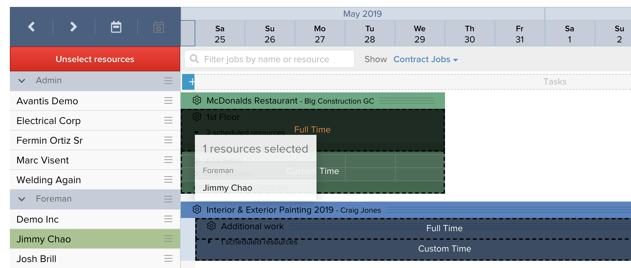Click Interior & Exterior Painting 2019 title
The height and width of the screenshot is (268, 631).
pos(270,210)
